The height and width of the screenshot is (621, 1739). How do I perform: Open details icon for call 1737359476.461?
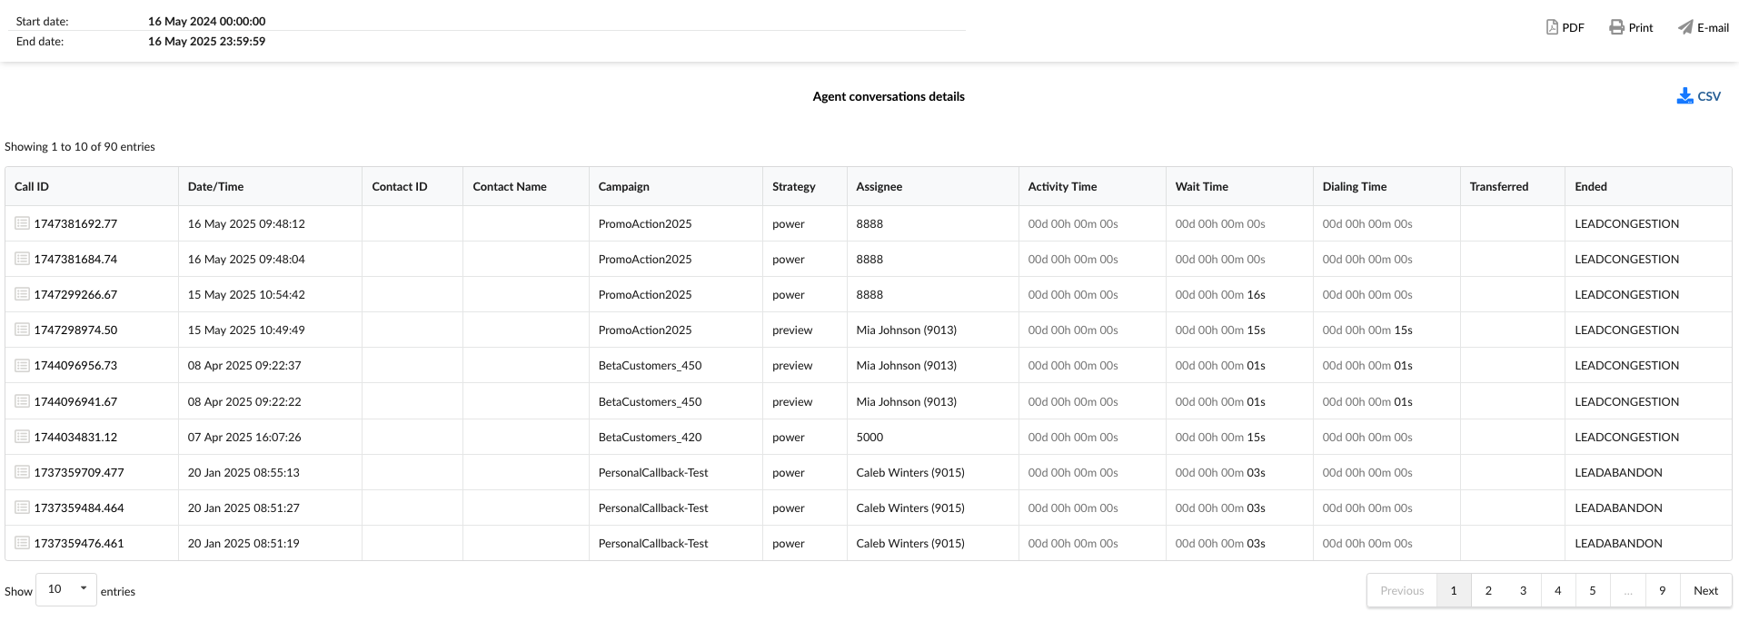pyautogui.click(x=23, y=543)
